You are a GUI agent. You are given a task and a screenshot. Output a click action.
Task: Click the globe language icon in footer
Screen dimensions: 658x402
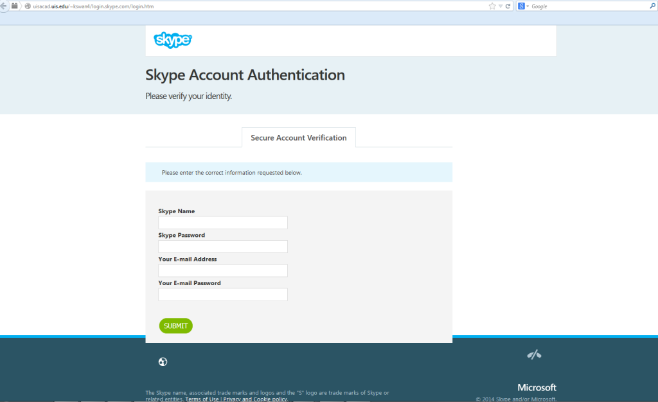click(x=163, y=362)
